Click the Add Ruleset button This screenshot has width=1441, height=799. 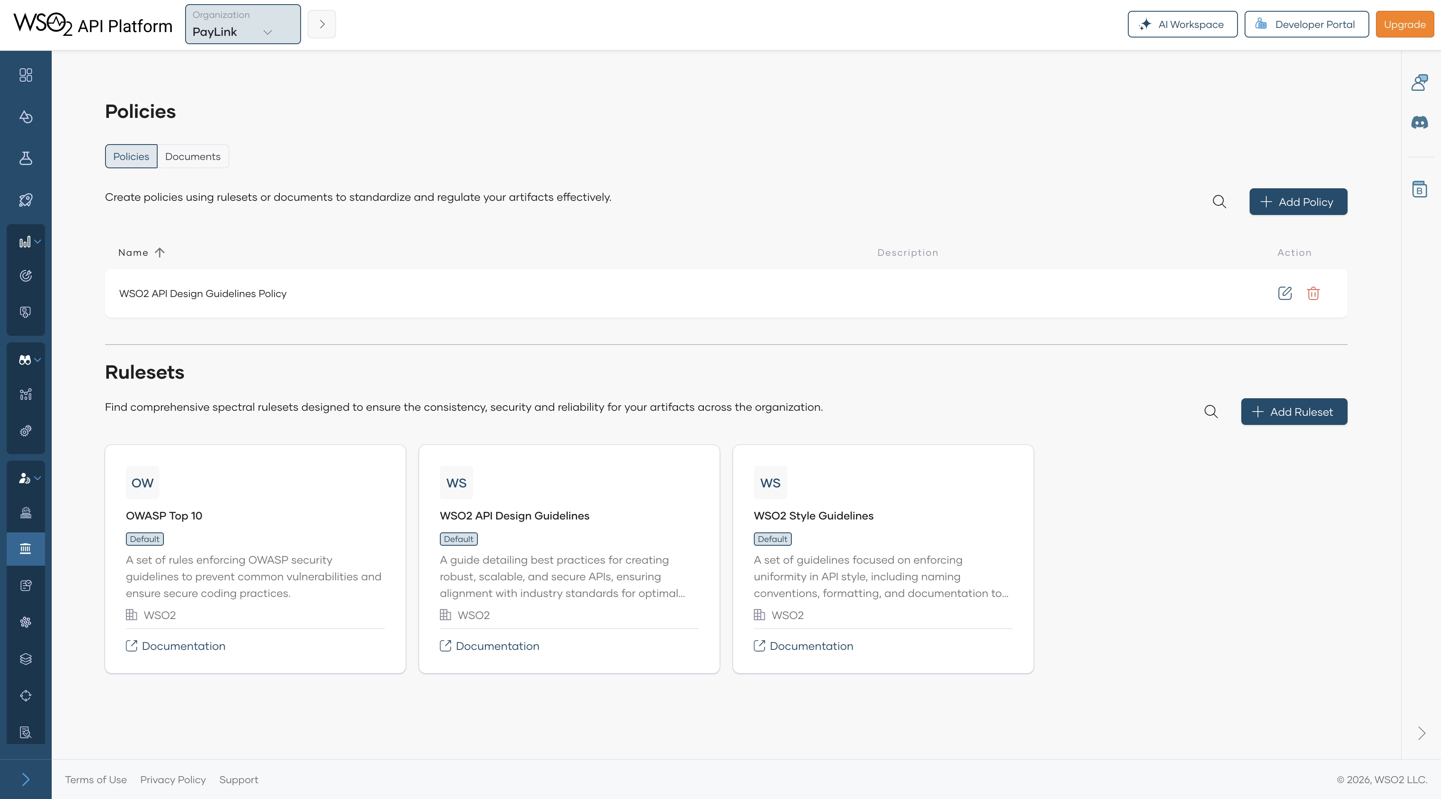tap(1293, 412)
